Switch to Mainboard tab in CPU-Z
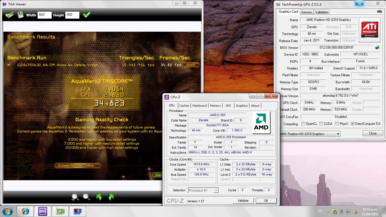Image resolution: width=386 pixels, height=217 pixels. [x=199, y=106]
